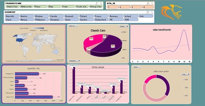
Task: Filter country by Finland
Action: [x=86, y=16]
